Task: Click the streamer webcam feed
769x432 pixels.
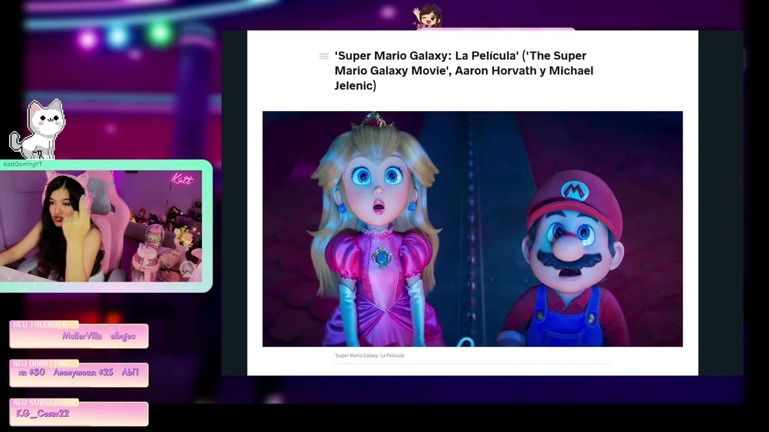Action: point(102,226)
